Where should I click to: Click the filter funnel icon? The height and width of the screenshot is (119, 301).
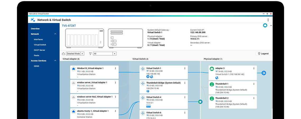coord(90,54)
